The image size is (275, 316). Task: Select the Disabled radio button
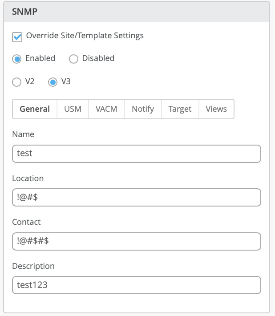point(73,59)
